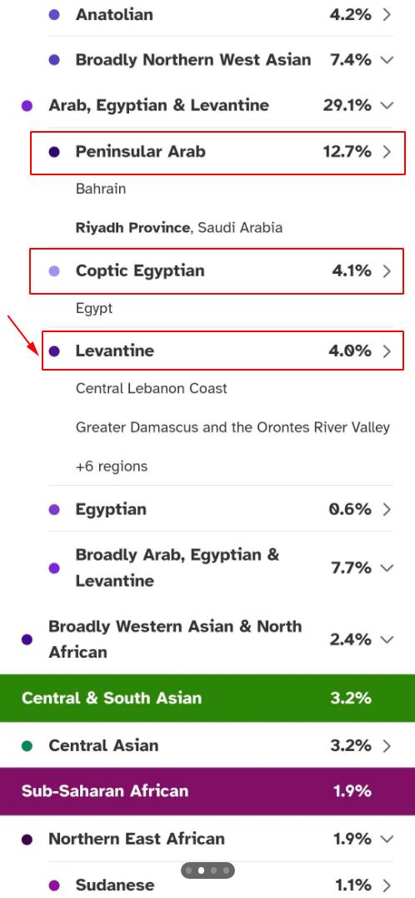Select the Central & South Asian header
This screenshot has height=898, width=415.
[x=207, y=699]
